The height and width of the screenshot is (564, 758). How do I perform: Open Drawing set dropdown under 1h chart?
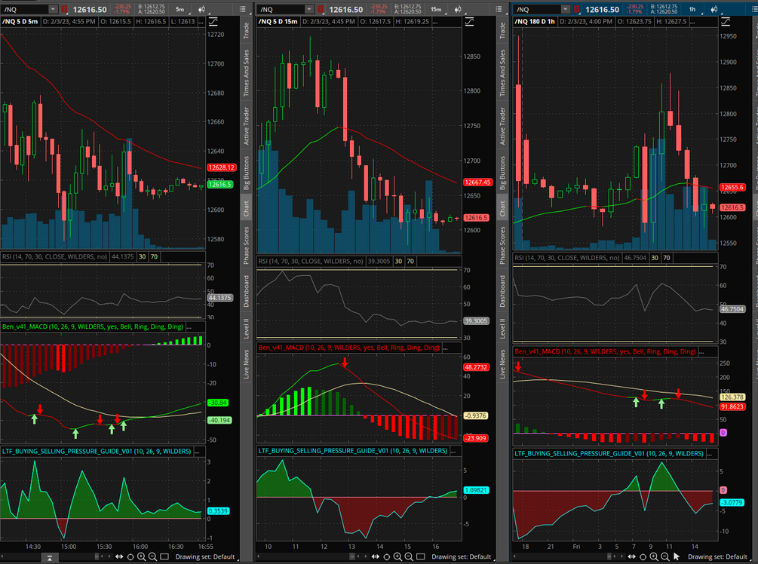(x=717, y=556)
